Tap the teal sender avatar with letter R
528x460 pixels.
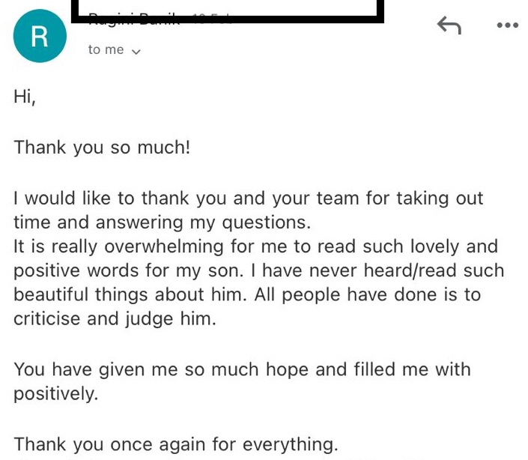click(x=39, y=36)
